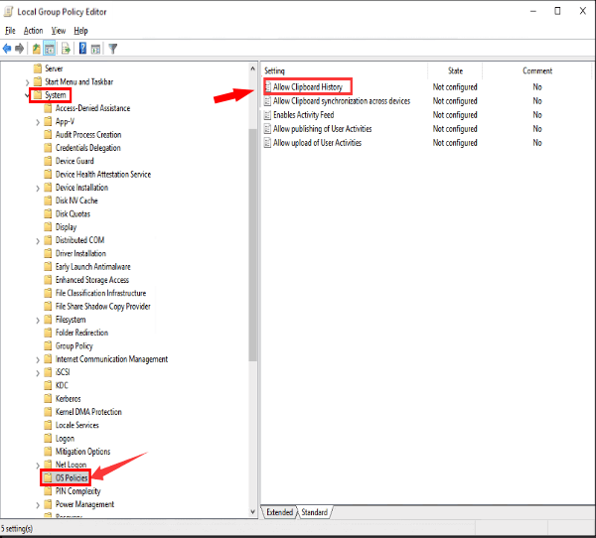
Task: Click the policy icon beside Allow upload of User Activities
Action: [x=267, y=143]
